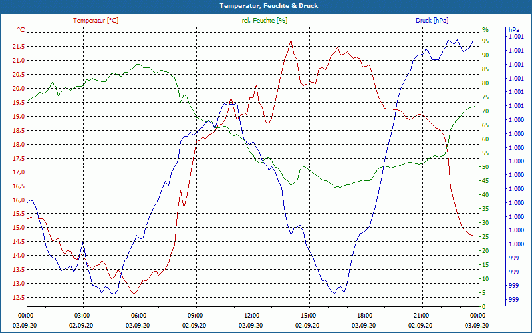Click the '21:00' time axis label
Viewport: 532px width, 333px height.
pyautogui.click(x=421, y=315)
